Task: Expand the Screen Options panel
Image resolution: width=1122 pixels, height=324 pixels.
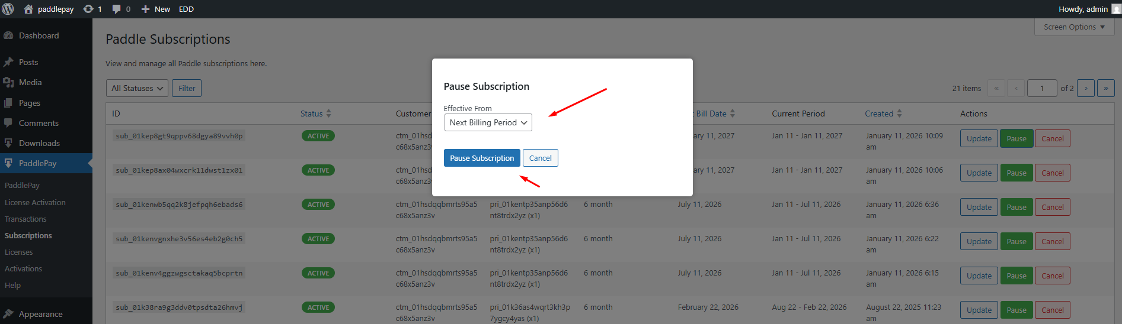Action: click(1073, 27)
